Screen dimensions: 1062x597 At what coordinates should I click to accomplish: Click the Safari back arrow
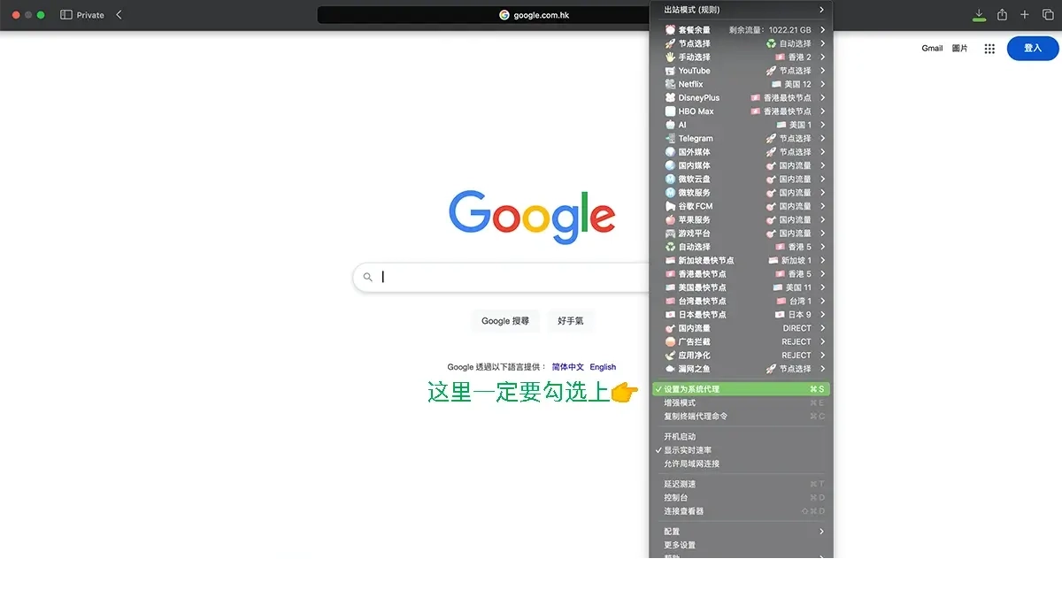tap(119, 15)
